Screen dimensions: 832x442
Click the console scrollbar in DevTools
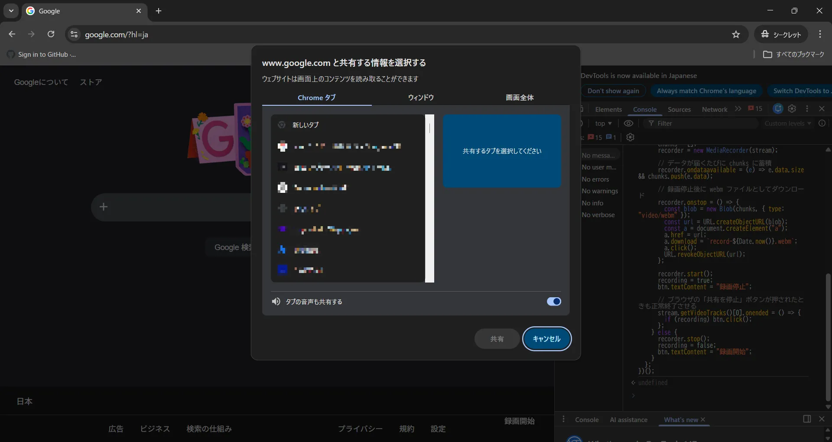coord(828,338)
